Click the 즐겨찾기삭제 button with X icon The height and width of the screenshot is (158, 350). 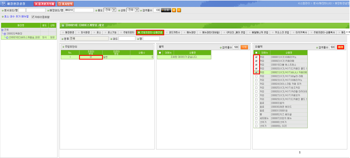44,4
